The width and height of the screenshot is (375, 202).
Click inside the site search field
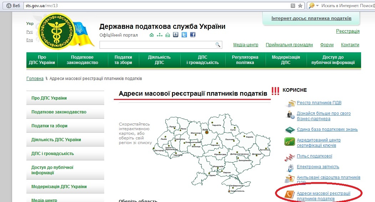click(156, 45)
